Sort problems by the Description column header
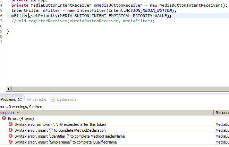 click(7, 113)
